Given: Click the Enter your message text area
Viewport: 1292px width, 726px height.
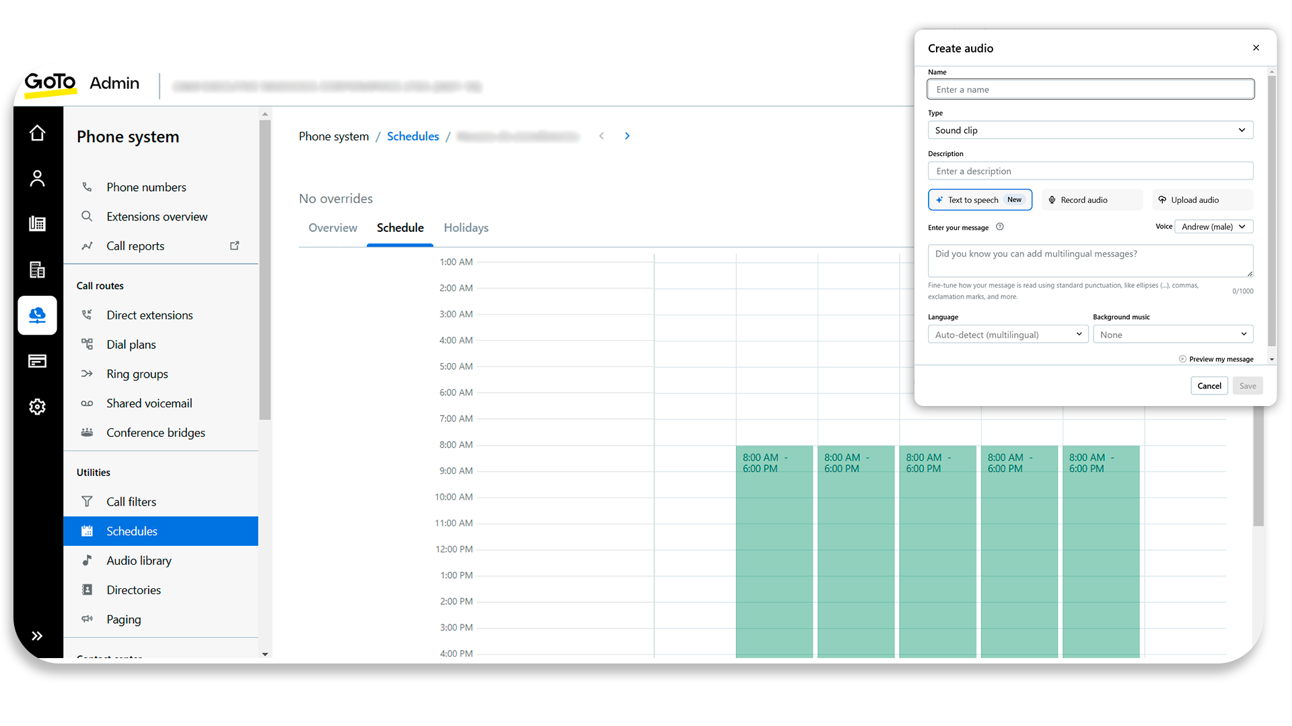Looking at the screenshot, I should pos(1090,260).
